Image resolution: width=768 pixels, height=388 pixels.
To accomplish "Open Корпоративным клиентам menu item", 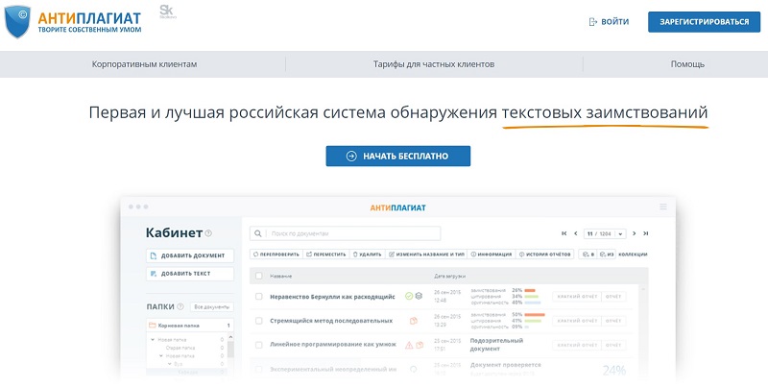I will pos(145,64).
